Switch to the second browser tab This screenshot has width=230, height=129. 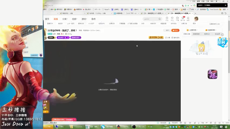pos(100,13)
